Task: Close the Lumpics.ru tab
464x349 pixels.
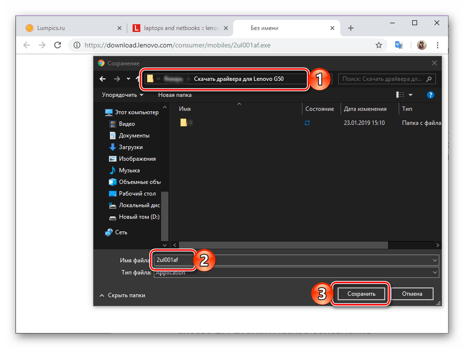Action: click(119, 28)
